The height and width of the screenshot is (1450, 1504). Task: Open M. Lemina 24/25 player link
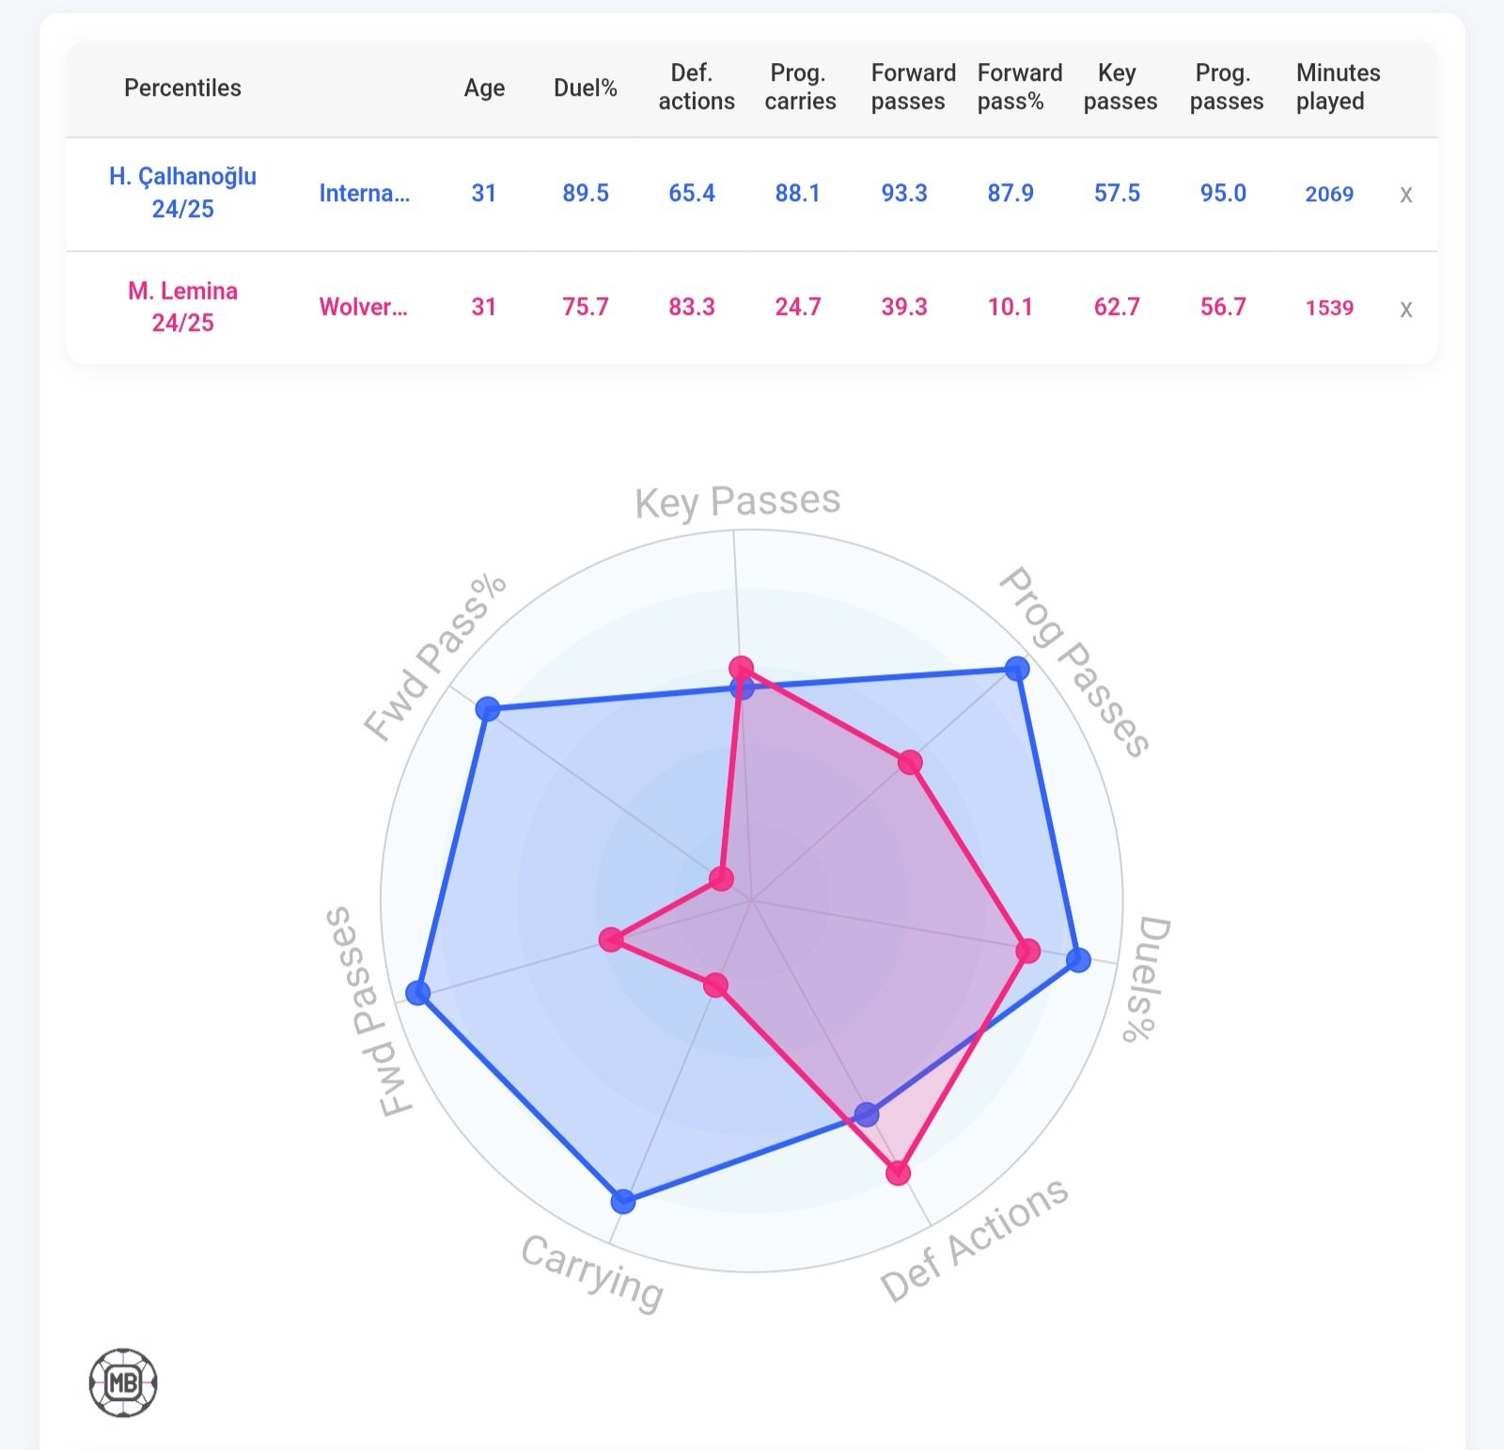click(x=182, y=307)
